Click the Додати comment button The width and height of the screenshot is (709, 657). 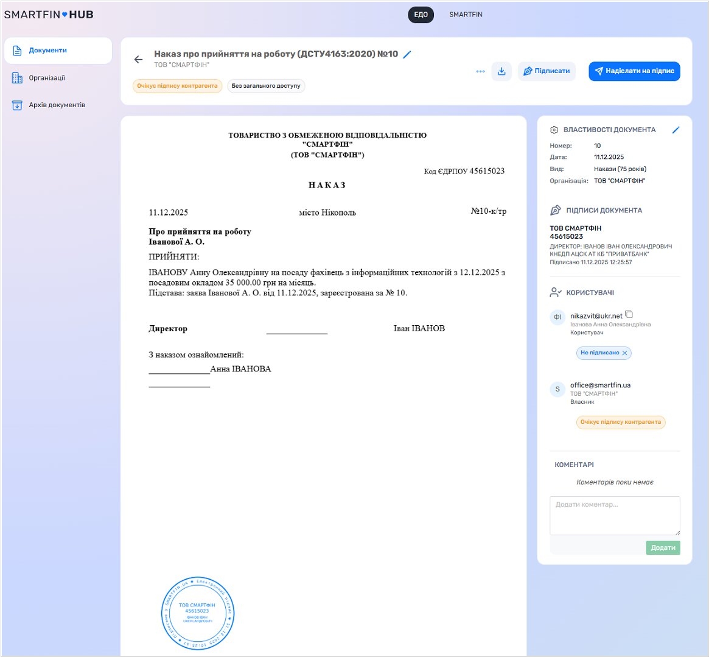click(663, 547)
